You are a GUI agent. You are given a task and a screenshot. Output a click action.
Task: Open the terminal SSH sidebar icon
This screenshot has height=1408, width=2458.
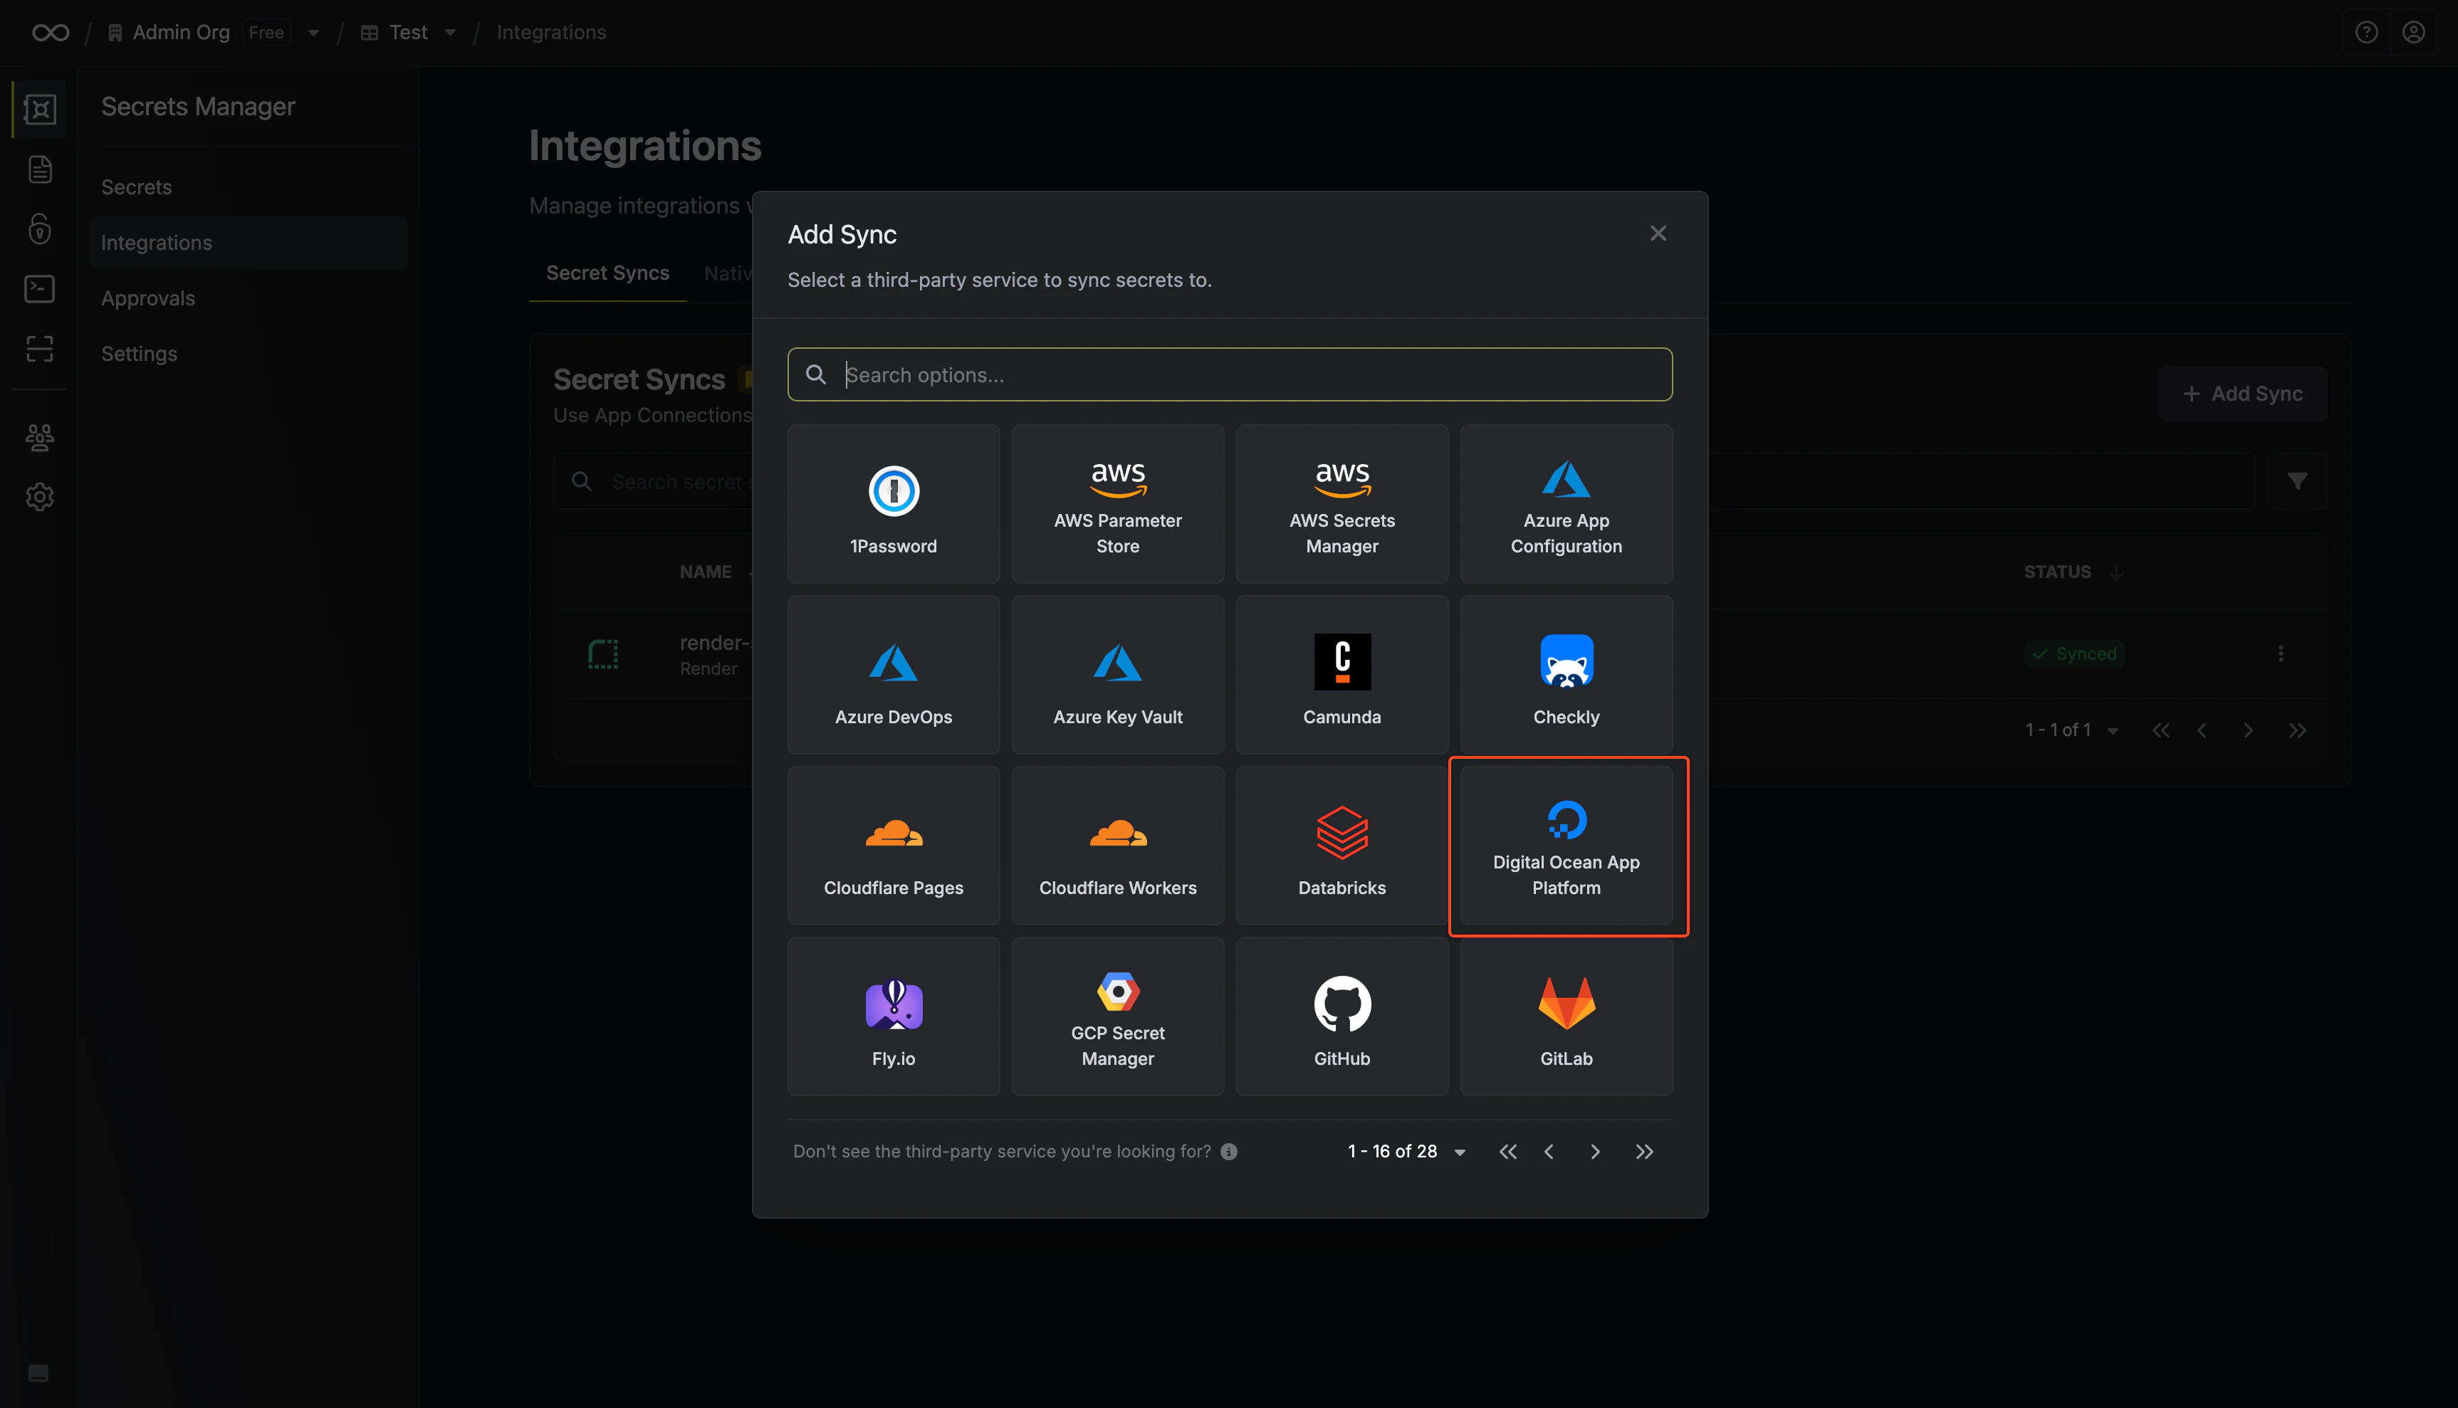coord(40,288)
